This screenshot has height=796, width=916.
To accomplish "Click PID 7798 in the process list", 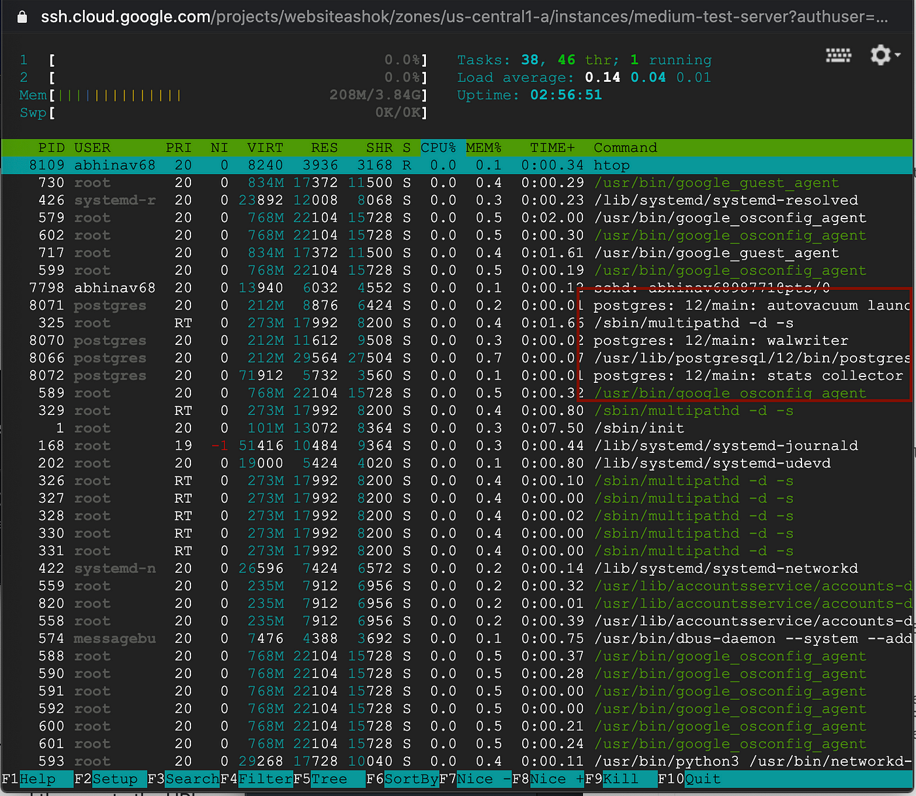I will pos(46,288).
